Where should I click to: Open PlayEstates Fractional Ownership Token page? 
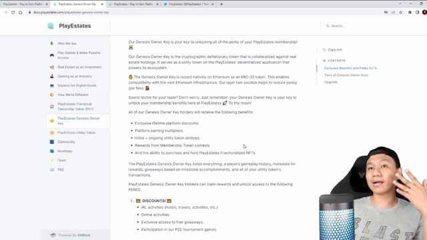75,107
